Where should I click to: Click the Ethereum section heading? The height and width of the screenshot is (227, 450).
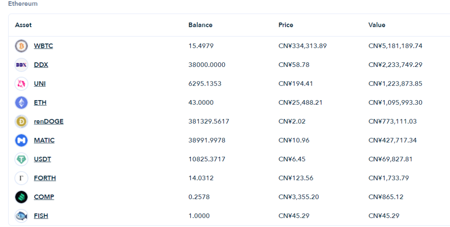pos(22,4)
